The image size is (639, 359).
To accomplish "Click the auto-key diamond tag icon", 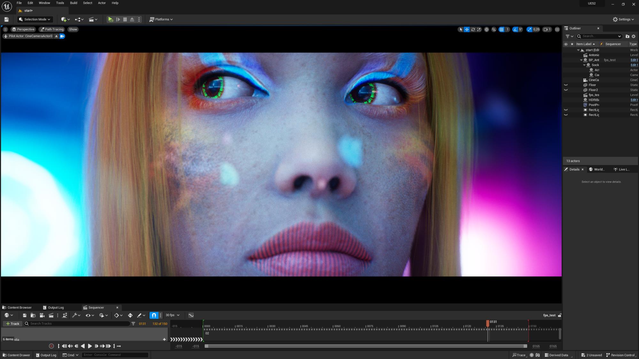I will 130,315.
